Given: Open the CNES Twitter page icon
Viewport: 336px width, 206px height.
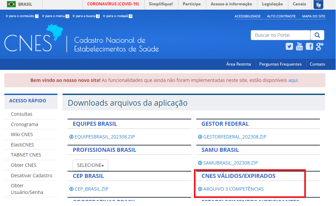Looking at the screenshot, I should [x=289, y=46].
